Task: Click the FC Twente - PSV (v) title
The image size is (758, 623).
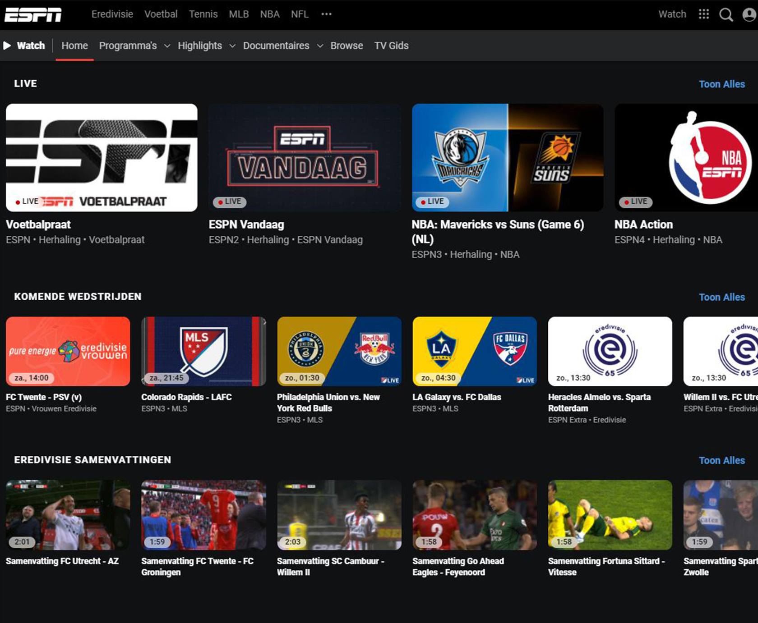Action: [44, 397]
